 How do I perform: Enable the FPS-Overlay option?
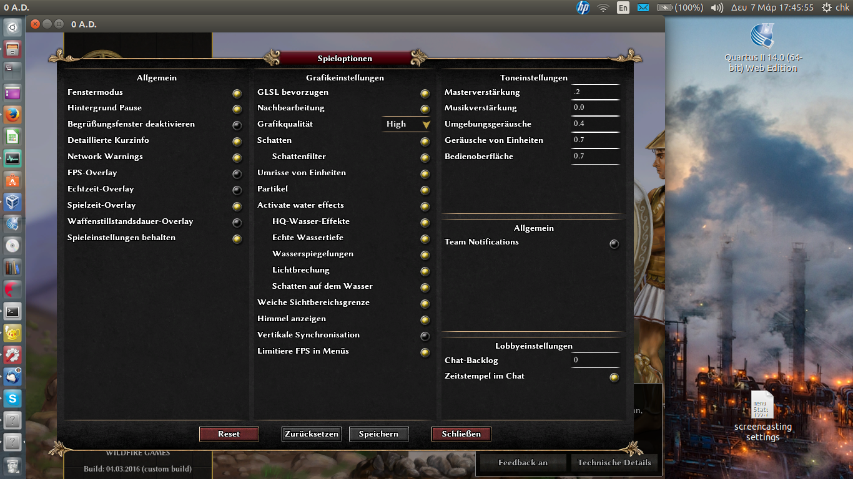point(237,174)
